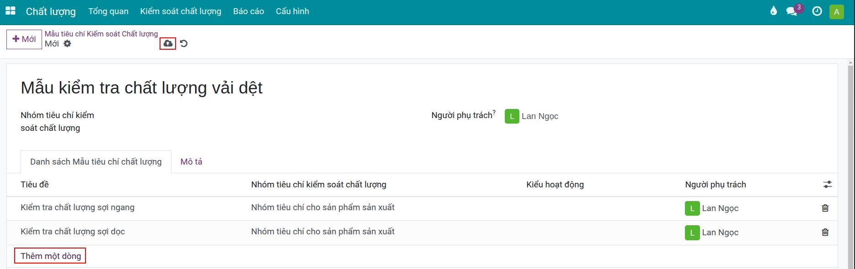
Task: Sort by the Kiểu hoạt động column header
Action: 555,185
